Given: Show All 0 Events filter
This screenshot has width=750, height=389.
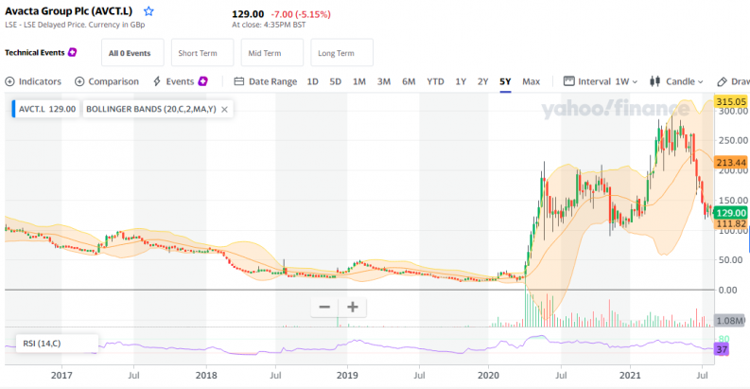Looking at the screenshot, I should (132, 53).
